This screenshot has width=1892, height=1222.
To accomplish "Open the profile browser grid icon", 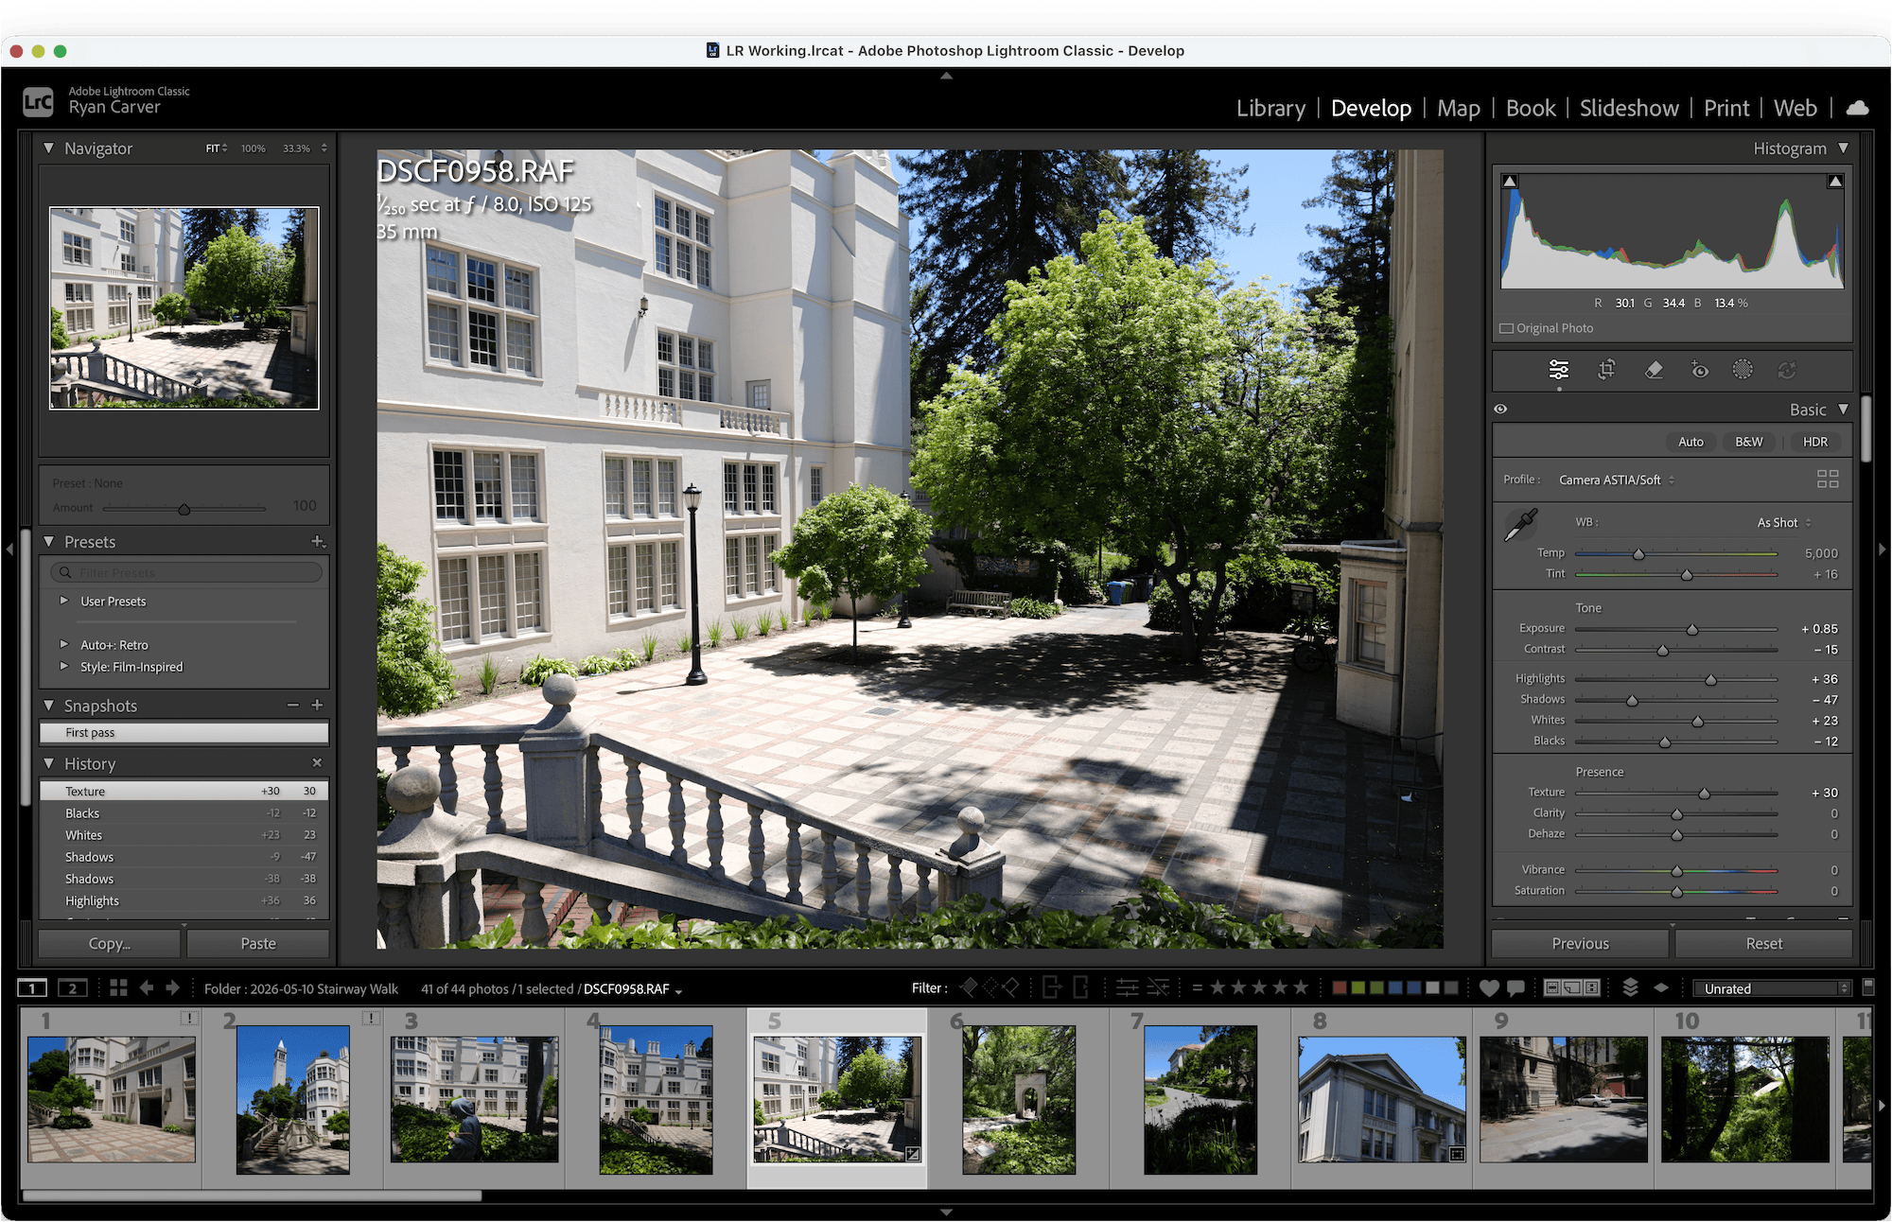I will (x=1828, y=480).
